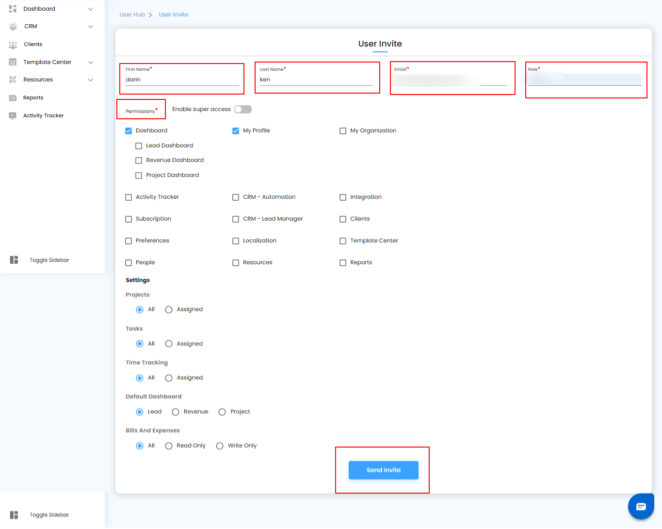Click the First Name input field

click(182, 80)
